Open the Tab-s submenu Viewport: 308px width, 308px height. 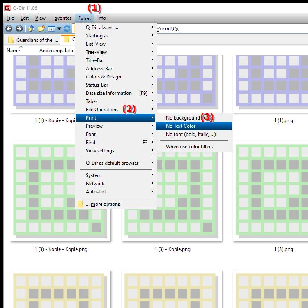pos(116,101)
